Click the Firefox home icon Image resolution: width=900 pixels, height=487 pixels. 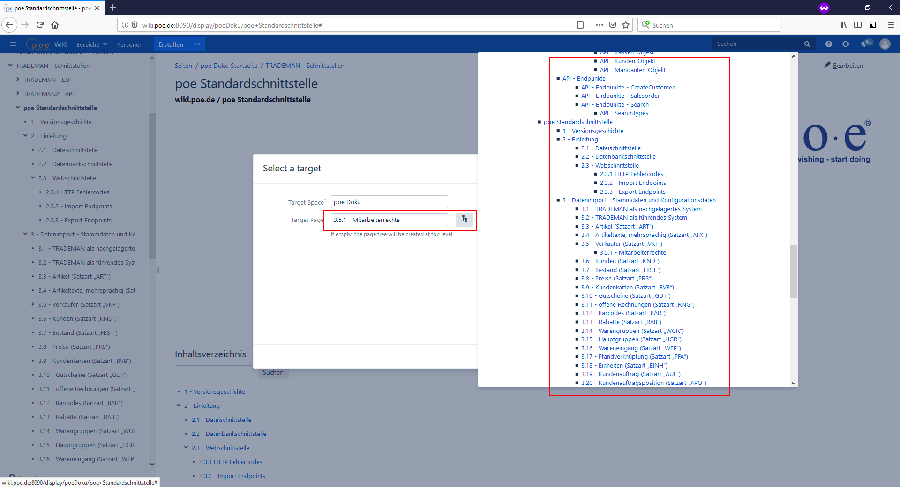pos(55,25)
